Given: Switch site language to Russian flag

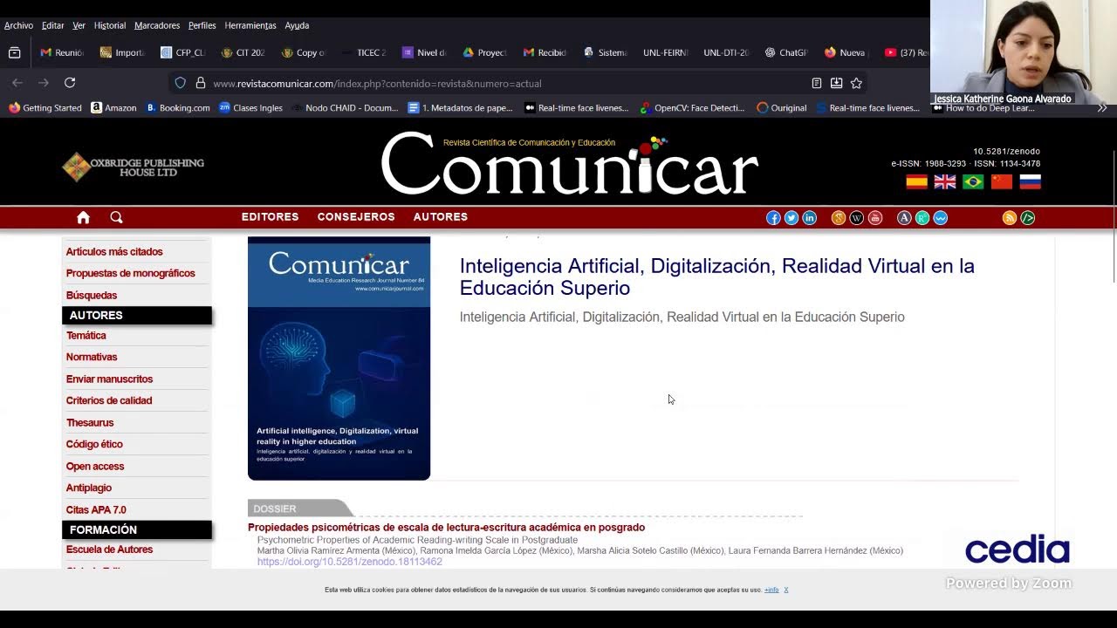Looking at the screenshot, I should (x=1031, y=181).
